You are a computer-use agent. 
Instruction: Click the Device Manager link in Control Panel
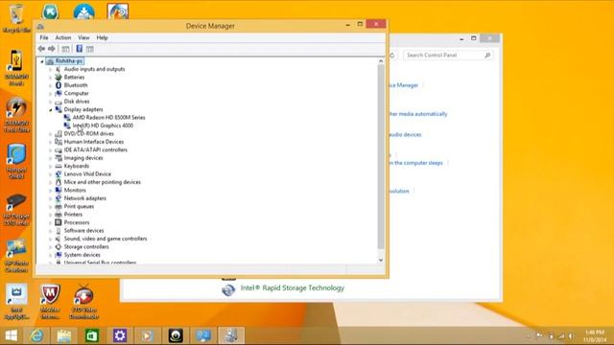[x=403, y=85]
